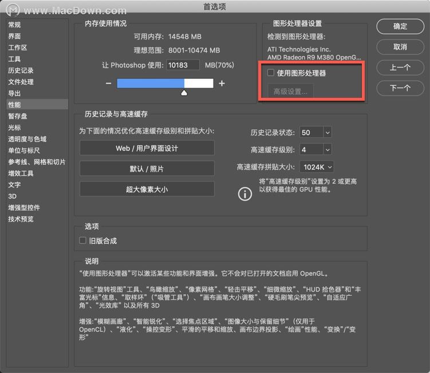
Task: Open 工作区 preferences section
Action: (18, 47)
